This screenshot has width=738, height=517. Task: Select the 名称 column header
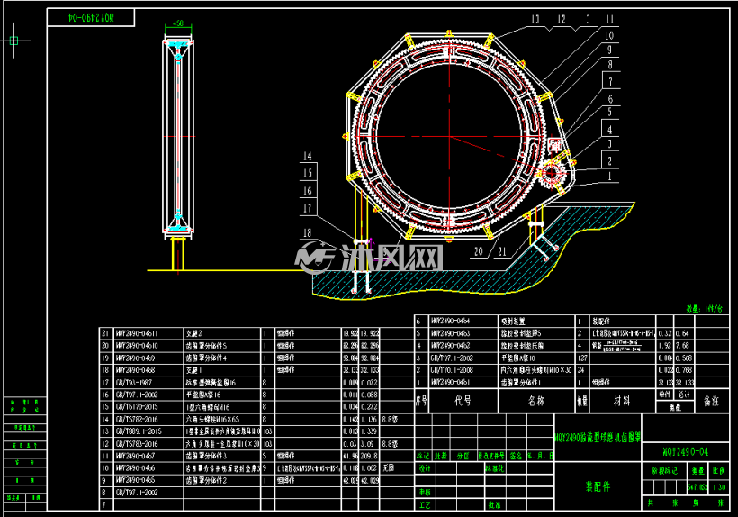[536, 401]
